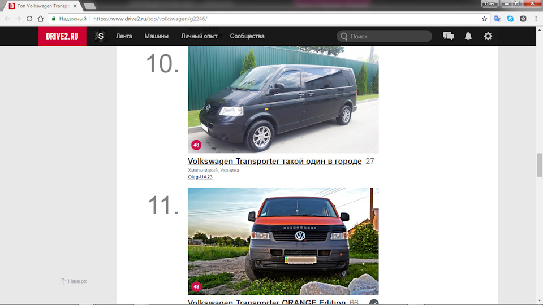Image resolution: width=543 pixels, height=305 pixels.
Task: Click the rank number 10.
Action: click(162, 64)
